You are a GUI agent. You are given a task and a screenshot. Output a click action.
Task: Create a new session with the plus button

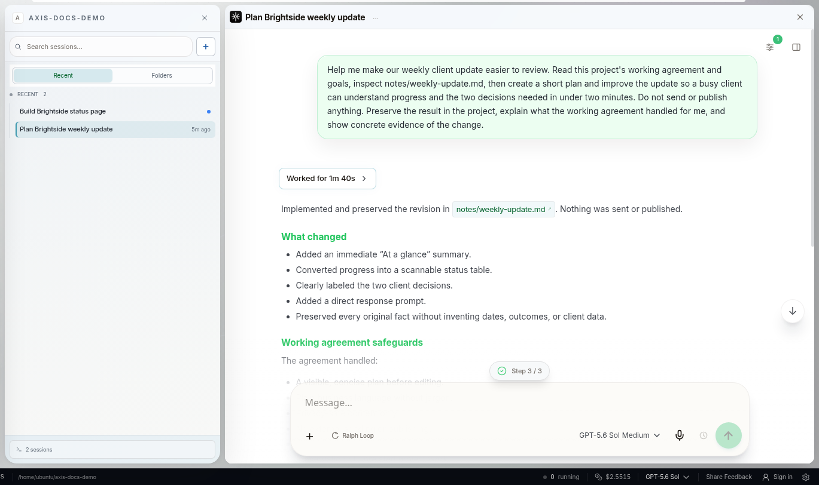pyautogui.click(x=206, y=47)
